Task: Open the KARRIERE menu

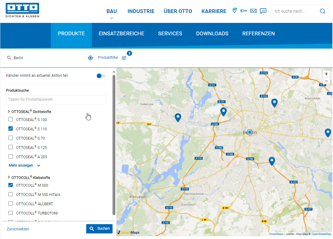Action: click(x=214, y=11)
